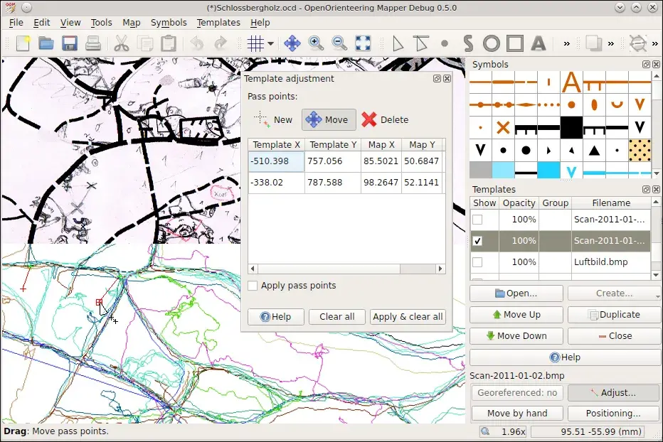Viewport: 663px width, 442px height.
Task: Show the first Scan-2011-01 template
Action: pyautogui.click(x=477, y=220)
